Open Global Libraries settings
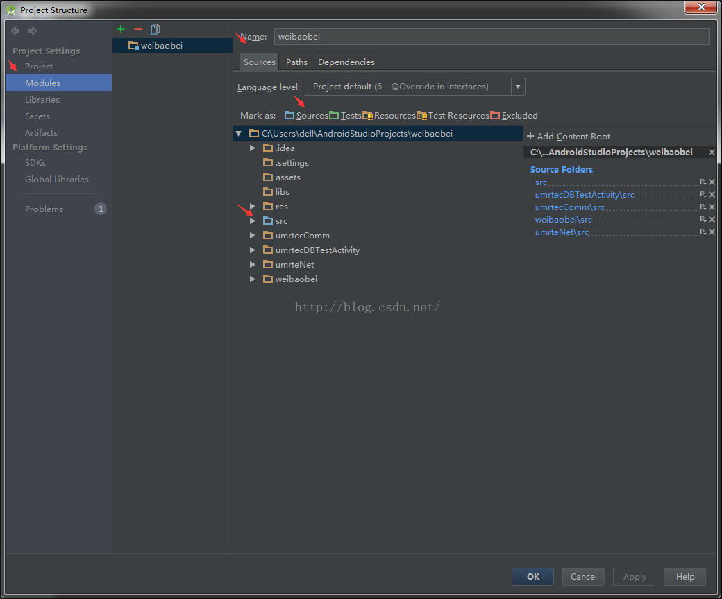 pos(58,180)
